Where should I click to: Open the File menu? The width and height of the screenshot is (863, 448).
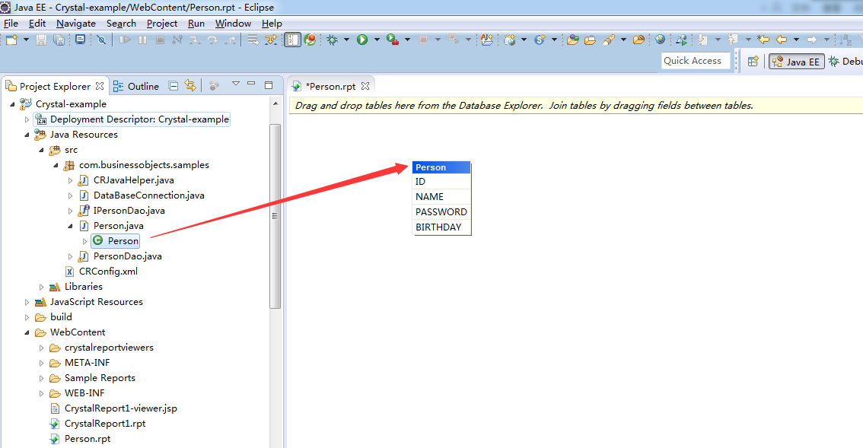coord(11,23)
